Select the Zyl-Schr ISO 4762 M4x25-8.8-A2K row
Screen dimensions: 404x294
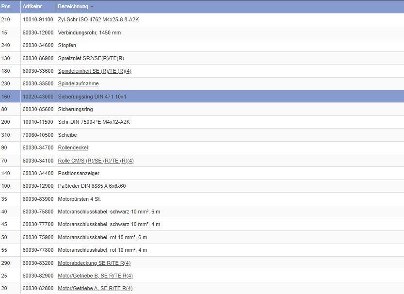click(x=98, y=19)
